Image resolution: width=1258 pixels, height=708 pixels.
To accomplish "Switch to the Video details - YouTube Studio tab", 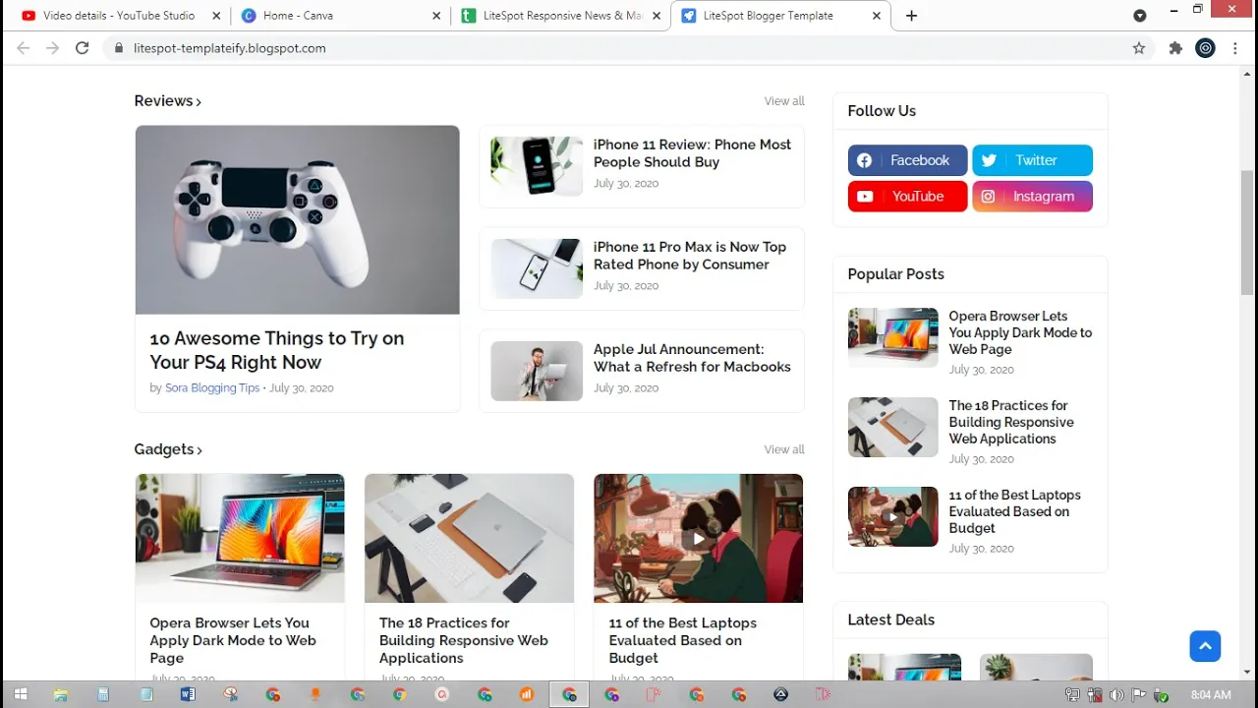I will tap(118, 16).
